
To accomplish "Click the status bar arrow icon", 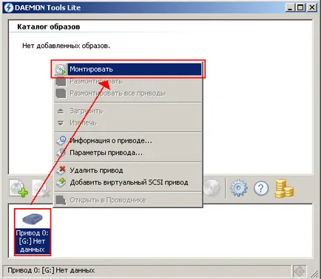I will point(300,271).
